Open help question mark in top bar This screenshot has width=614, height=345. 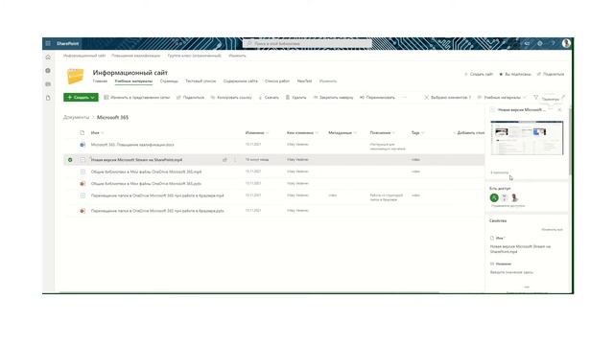(553, 43)
